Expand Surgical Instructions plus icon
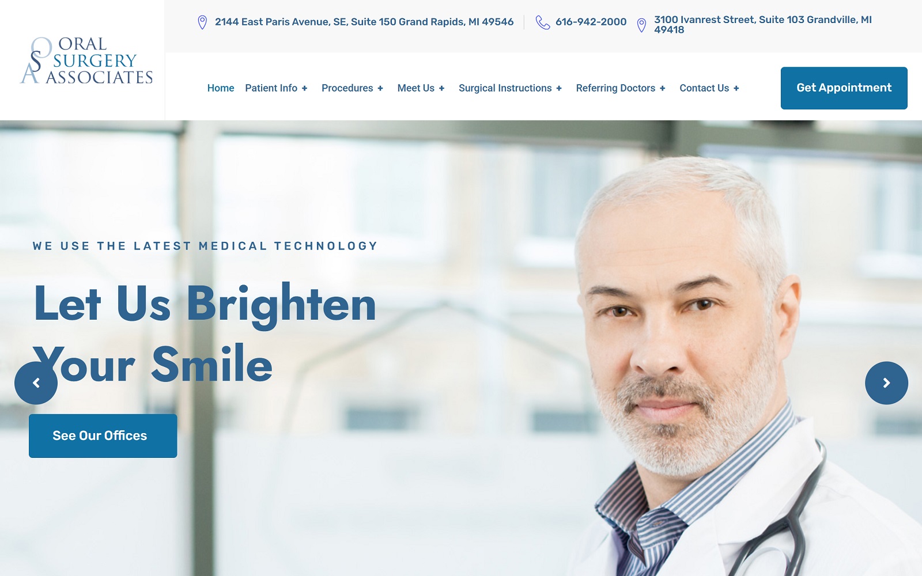 pos(559,88)
